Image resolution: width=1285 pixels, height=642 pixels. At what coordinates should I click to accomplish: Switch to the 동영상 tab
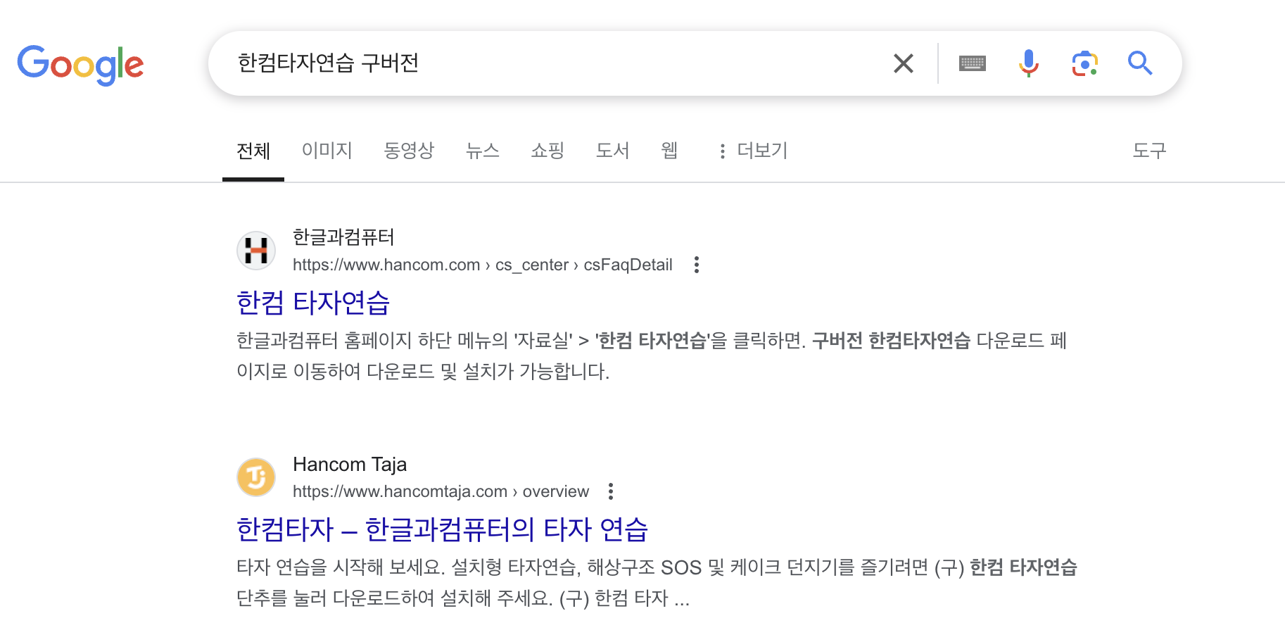pyautogui.click(x=409, y=151)
